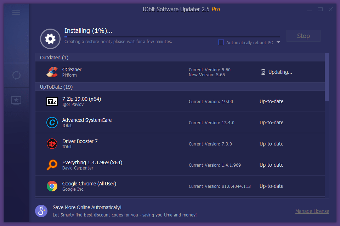Collapse the UpToDate (19) section
Screen dimensions: 340x226
pos(56,87)
